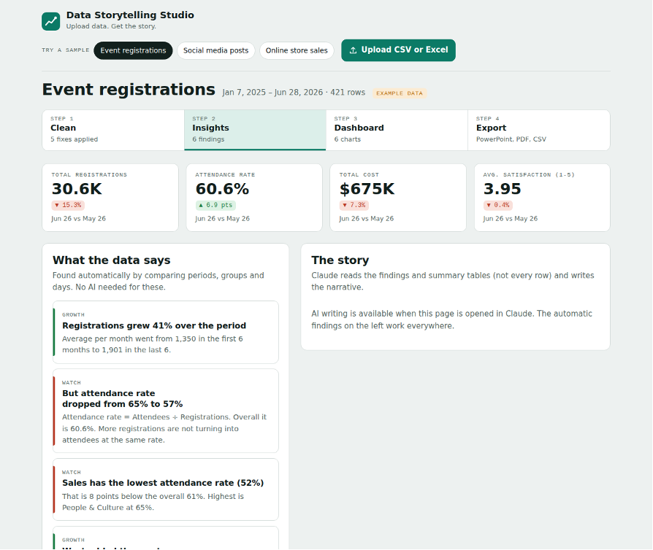This screenshot has width=653, height=550.
Task: Click the 7.3% down change badge
Action: tap(354, 205)
